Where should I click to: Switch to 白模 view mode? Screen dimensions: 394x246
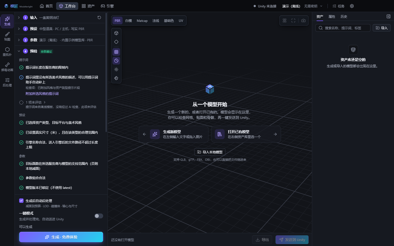pos(129,21)
